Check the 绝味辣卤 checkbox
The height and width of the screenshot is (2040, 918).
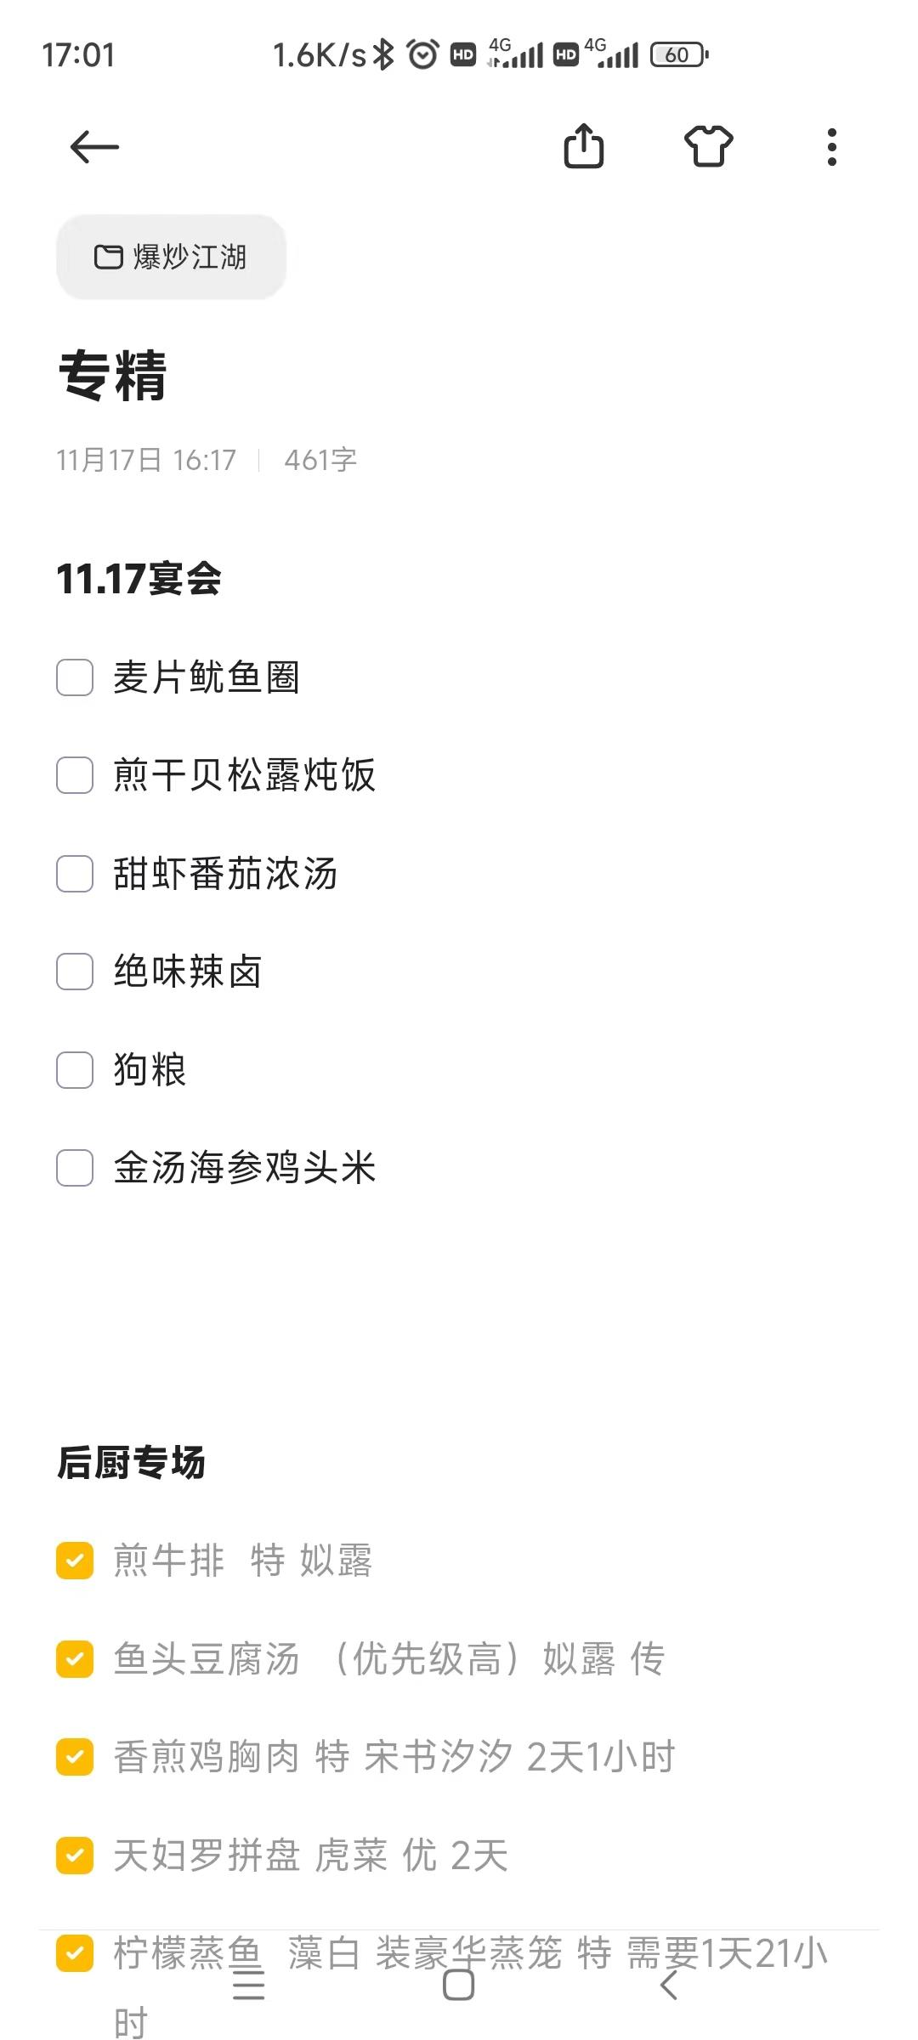75,972
